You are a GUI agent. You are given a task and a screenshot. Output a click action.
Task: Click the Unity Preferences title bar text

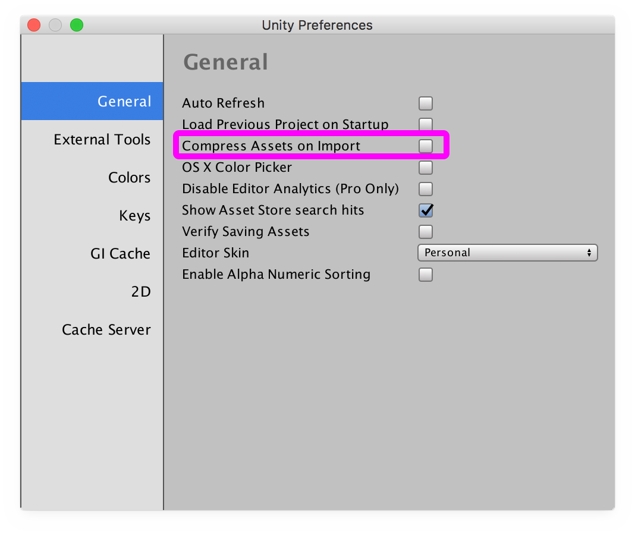pos(317,25)
